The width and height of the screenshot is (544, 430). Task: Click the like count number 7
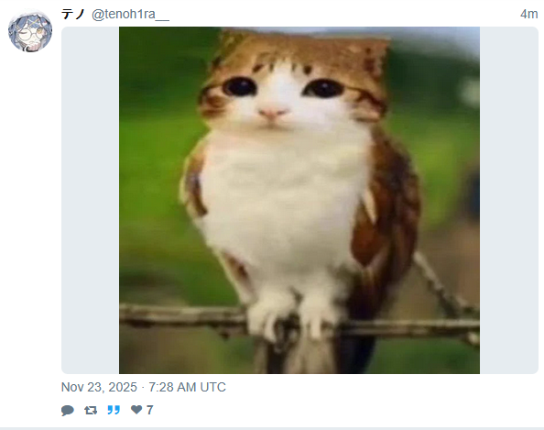tap(150, 410)
